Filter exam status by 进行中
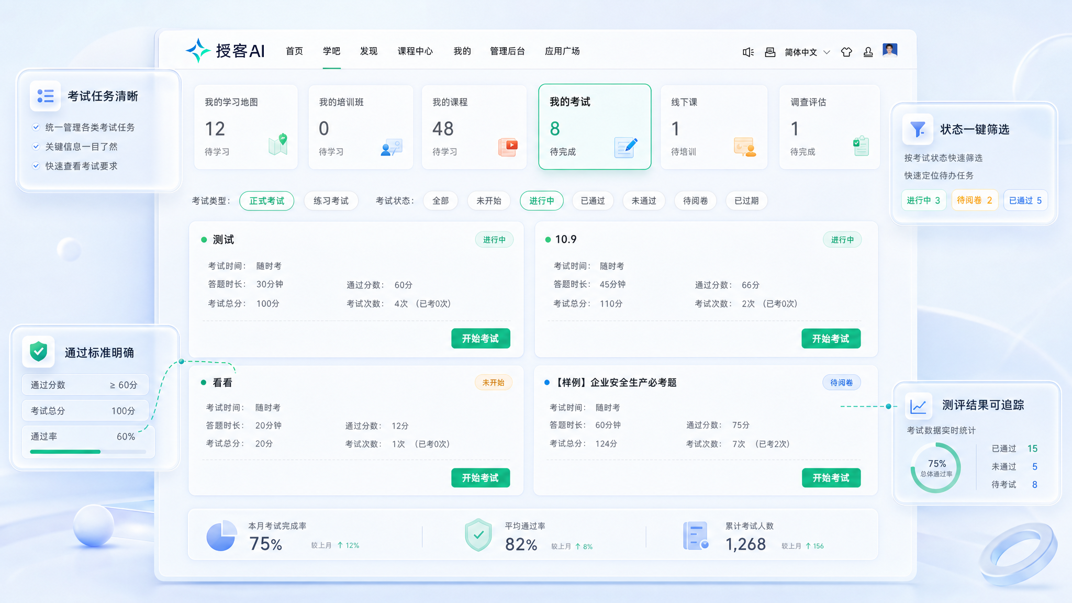Image resolution: width=1072 pixels, height=603 pixels. (542, 201)
